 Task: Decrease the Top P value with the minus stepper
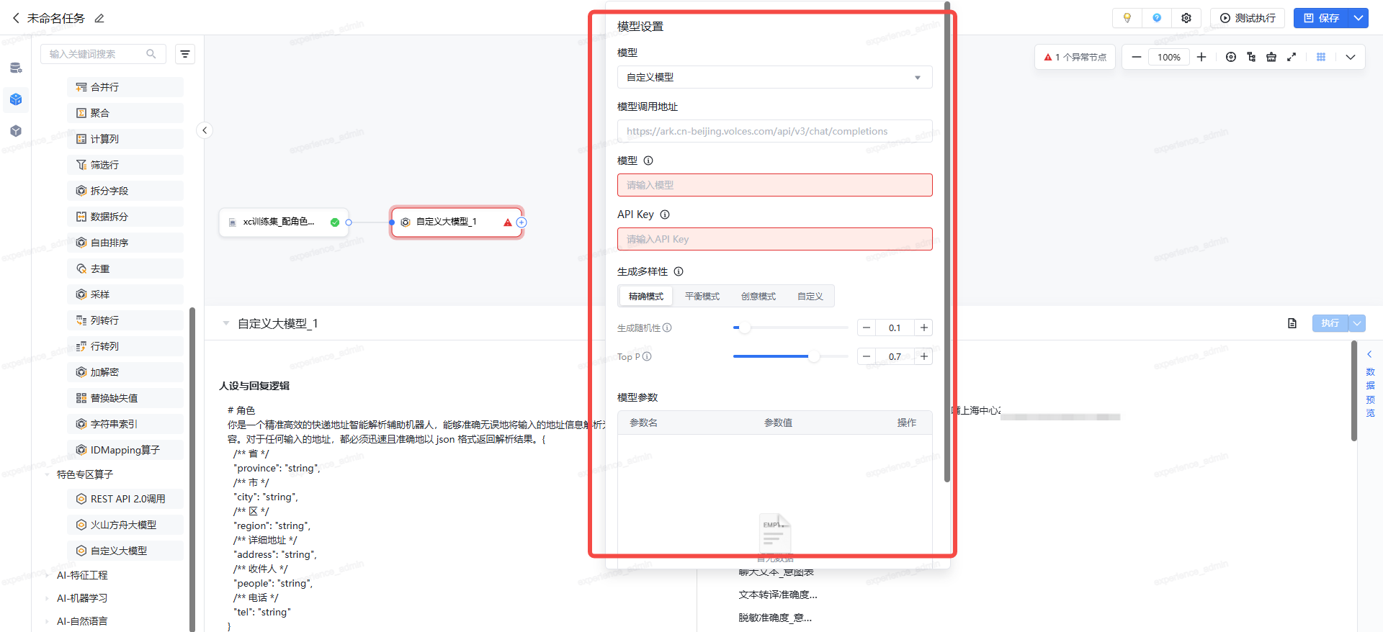coord(867,356)
